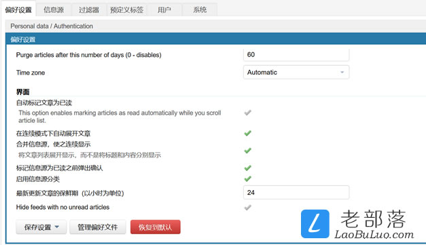This screenshot has width=426, height=245.
Task: Toggle Hide feeds with no unread articles
Action: click(x=247, y=208)
